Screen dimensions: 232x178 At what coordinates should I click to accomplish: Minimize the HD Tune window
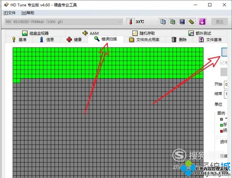[x=196, y=5]
